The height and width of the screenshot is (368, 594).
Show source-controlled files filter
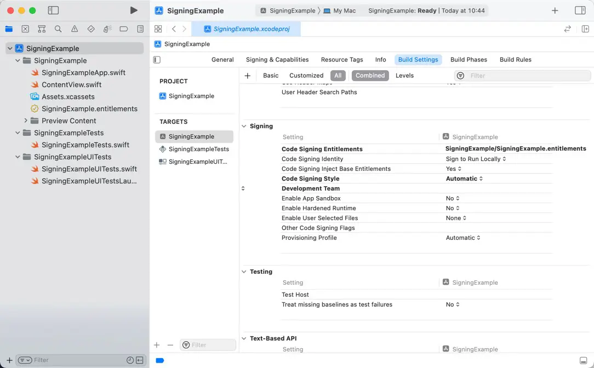pyautogui.click(x=139, y=360)
